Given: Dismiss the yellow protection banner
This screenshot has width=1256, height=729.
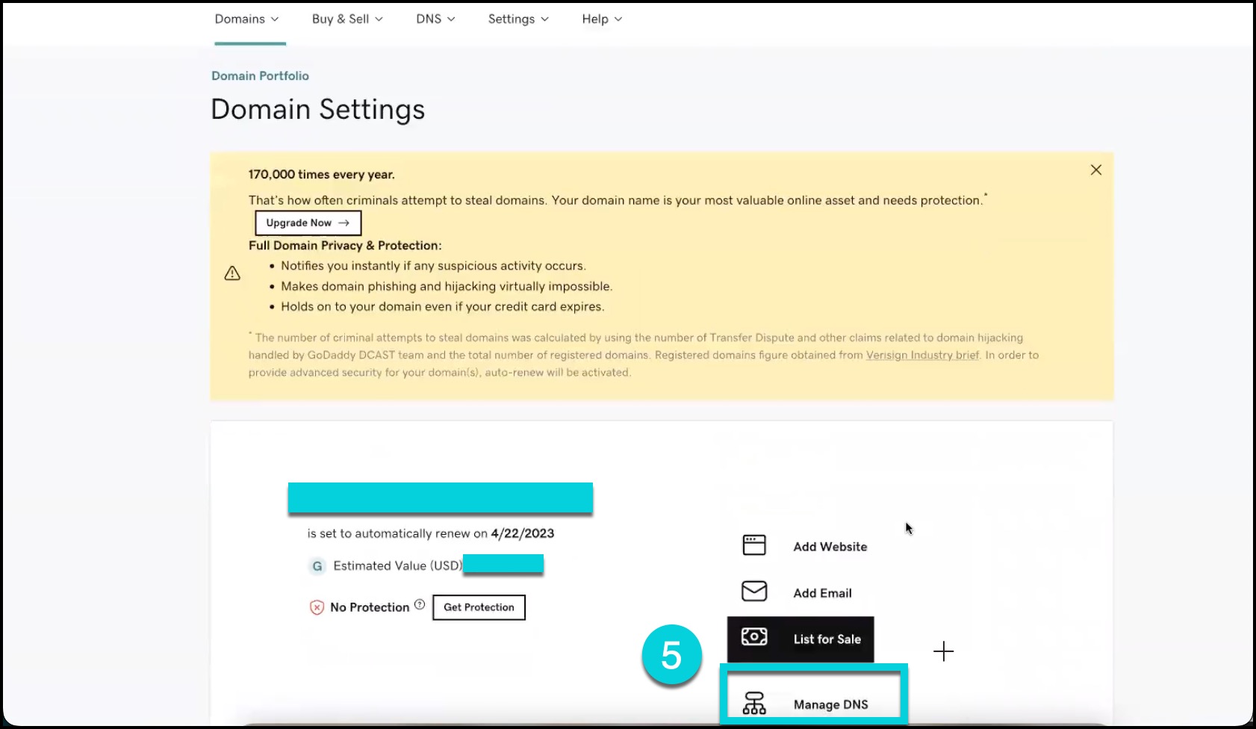Looking at the screenshot, I should 1095,170.
